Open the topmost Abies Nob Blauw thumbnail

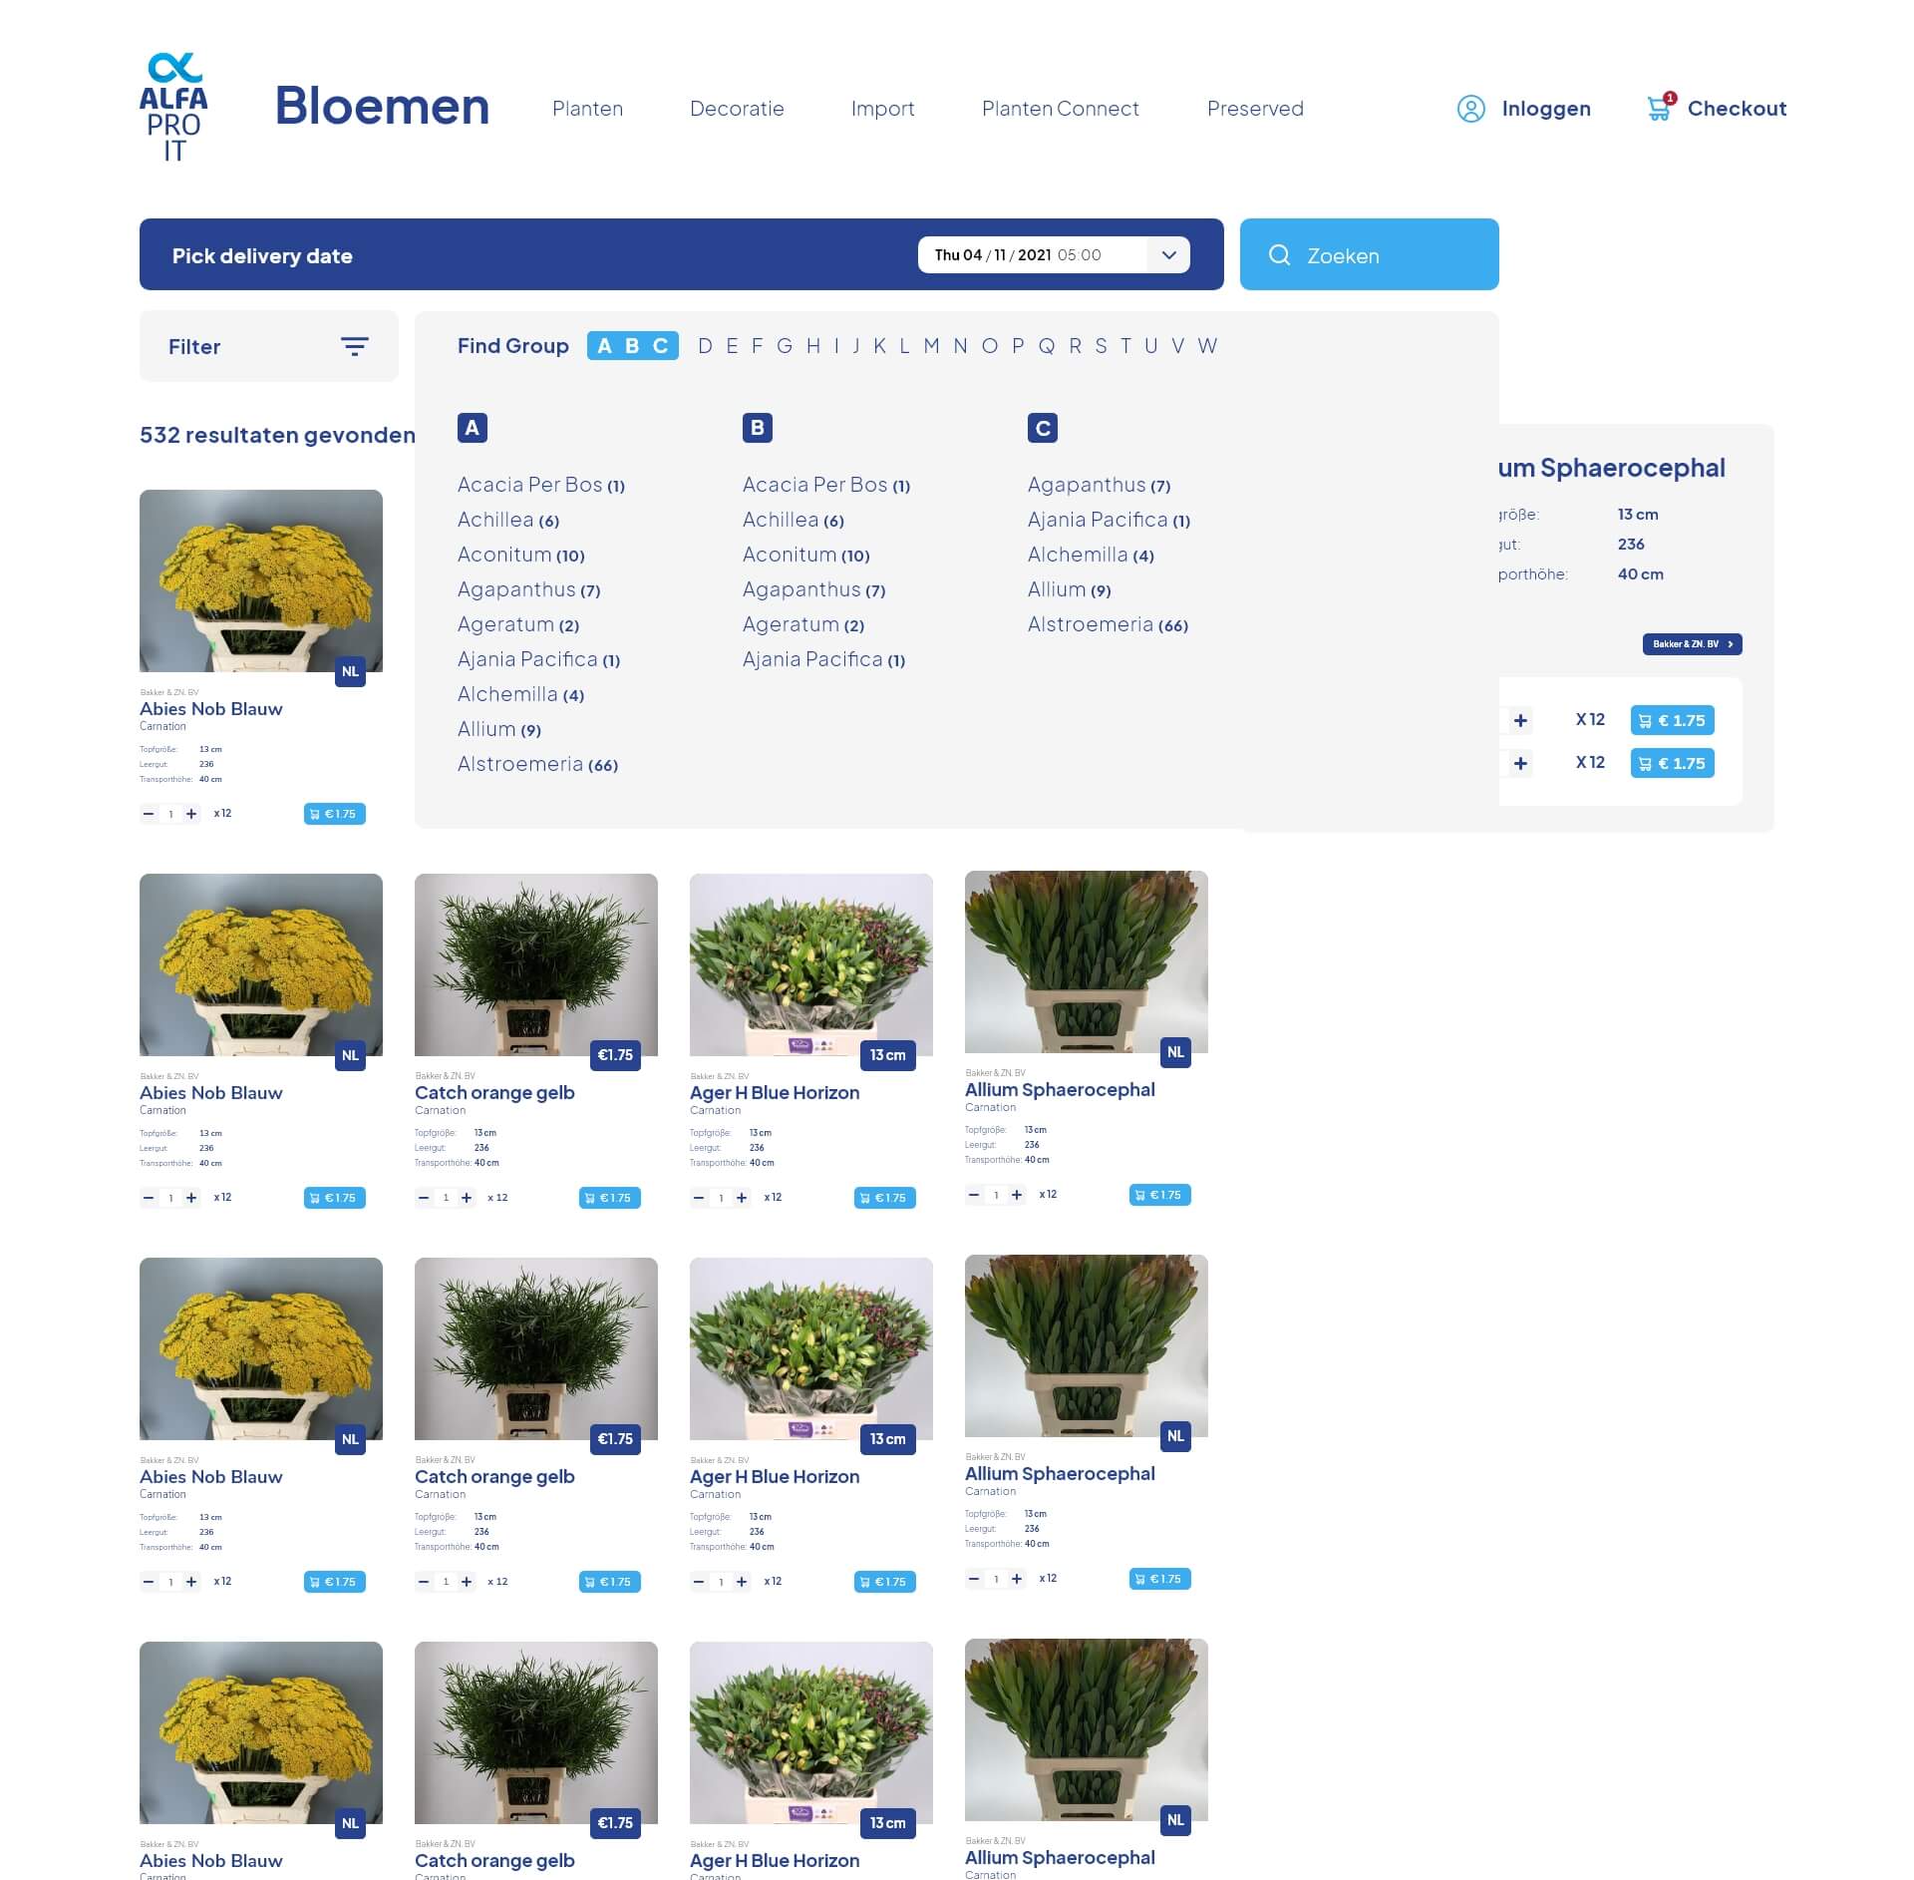tap(261, 580)
